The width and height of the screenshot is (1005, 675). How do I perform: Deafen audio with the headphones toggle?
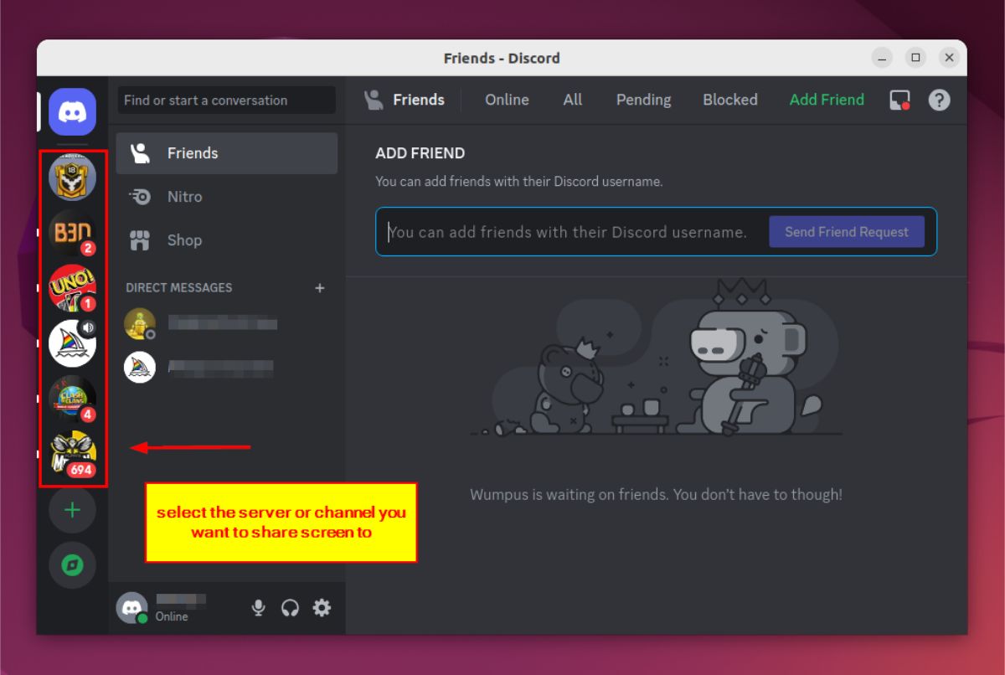click(290, 607)
